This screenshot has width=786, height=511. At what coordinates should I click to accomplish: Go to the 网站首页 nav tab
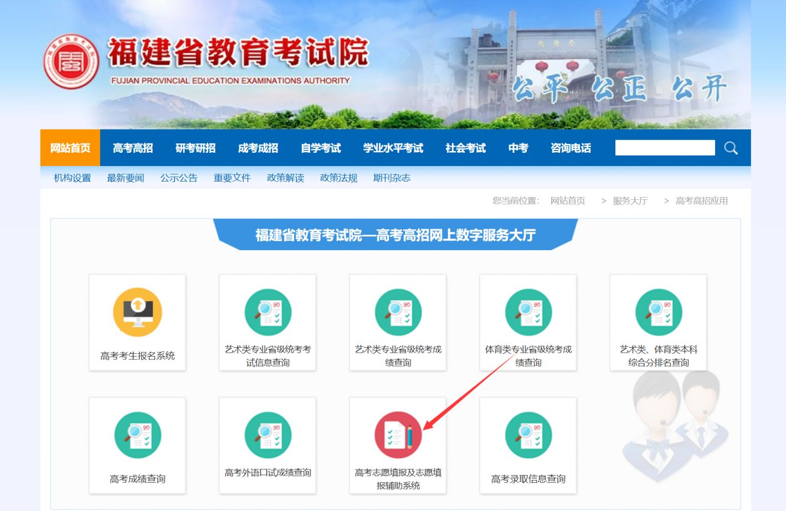(70, 148)
